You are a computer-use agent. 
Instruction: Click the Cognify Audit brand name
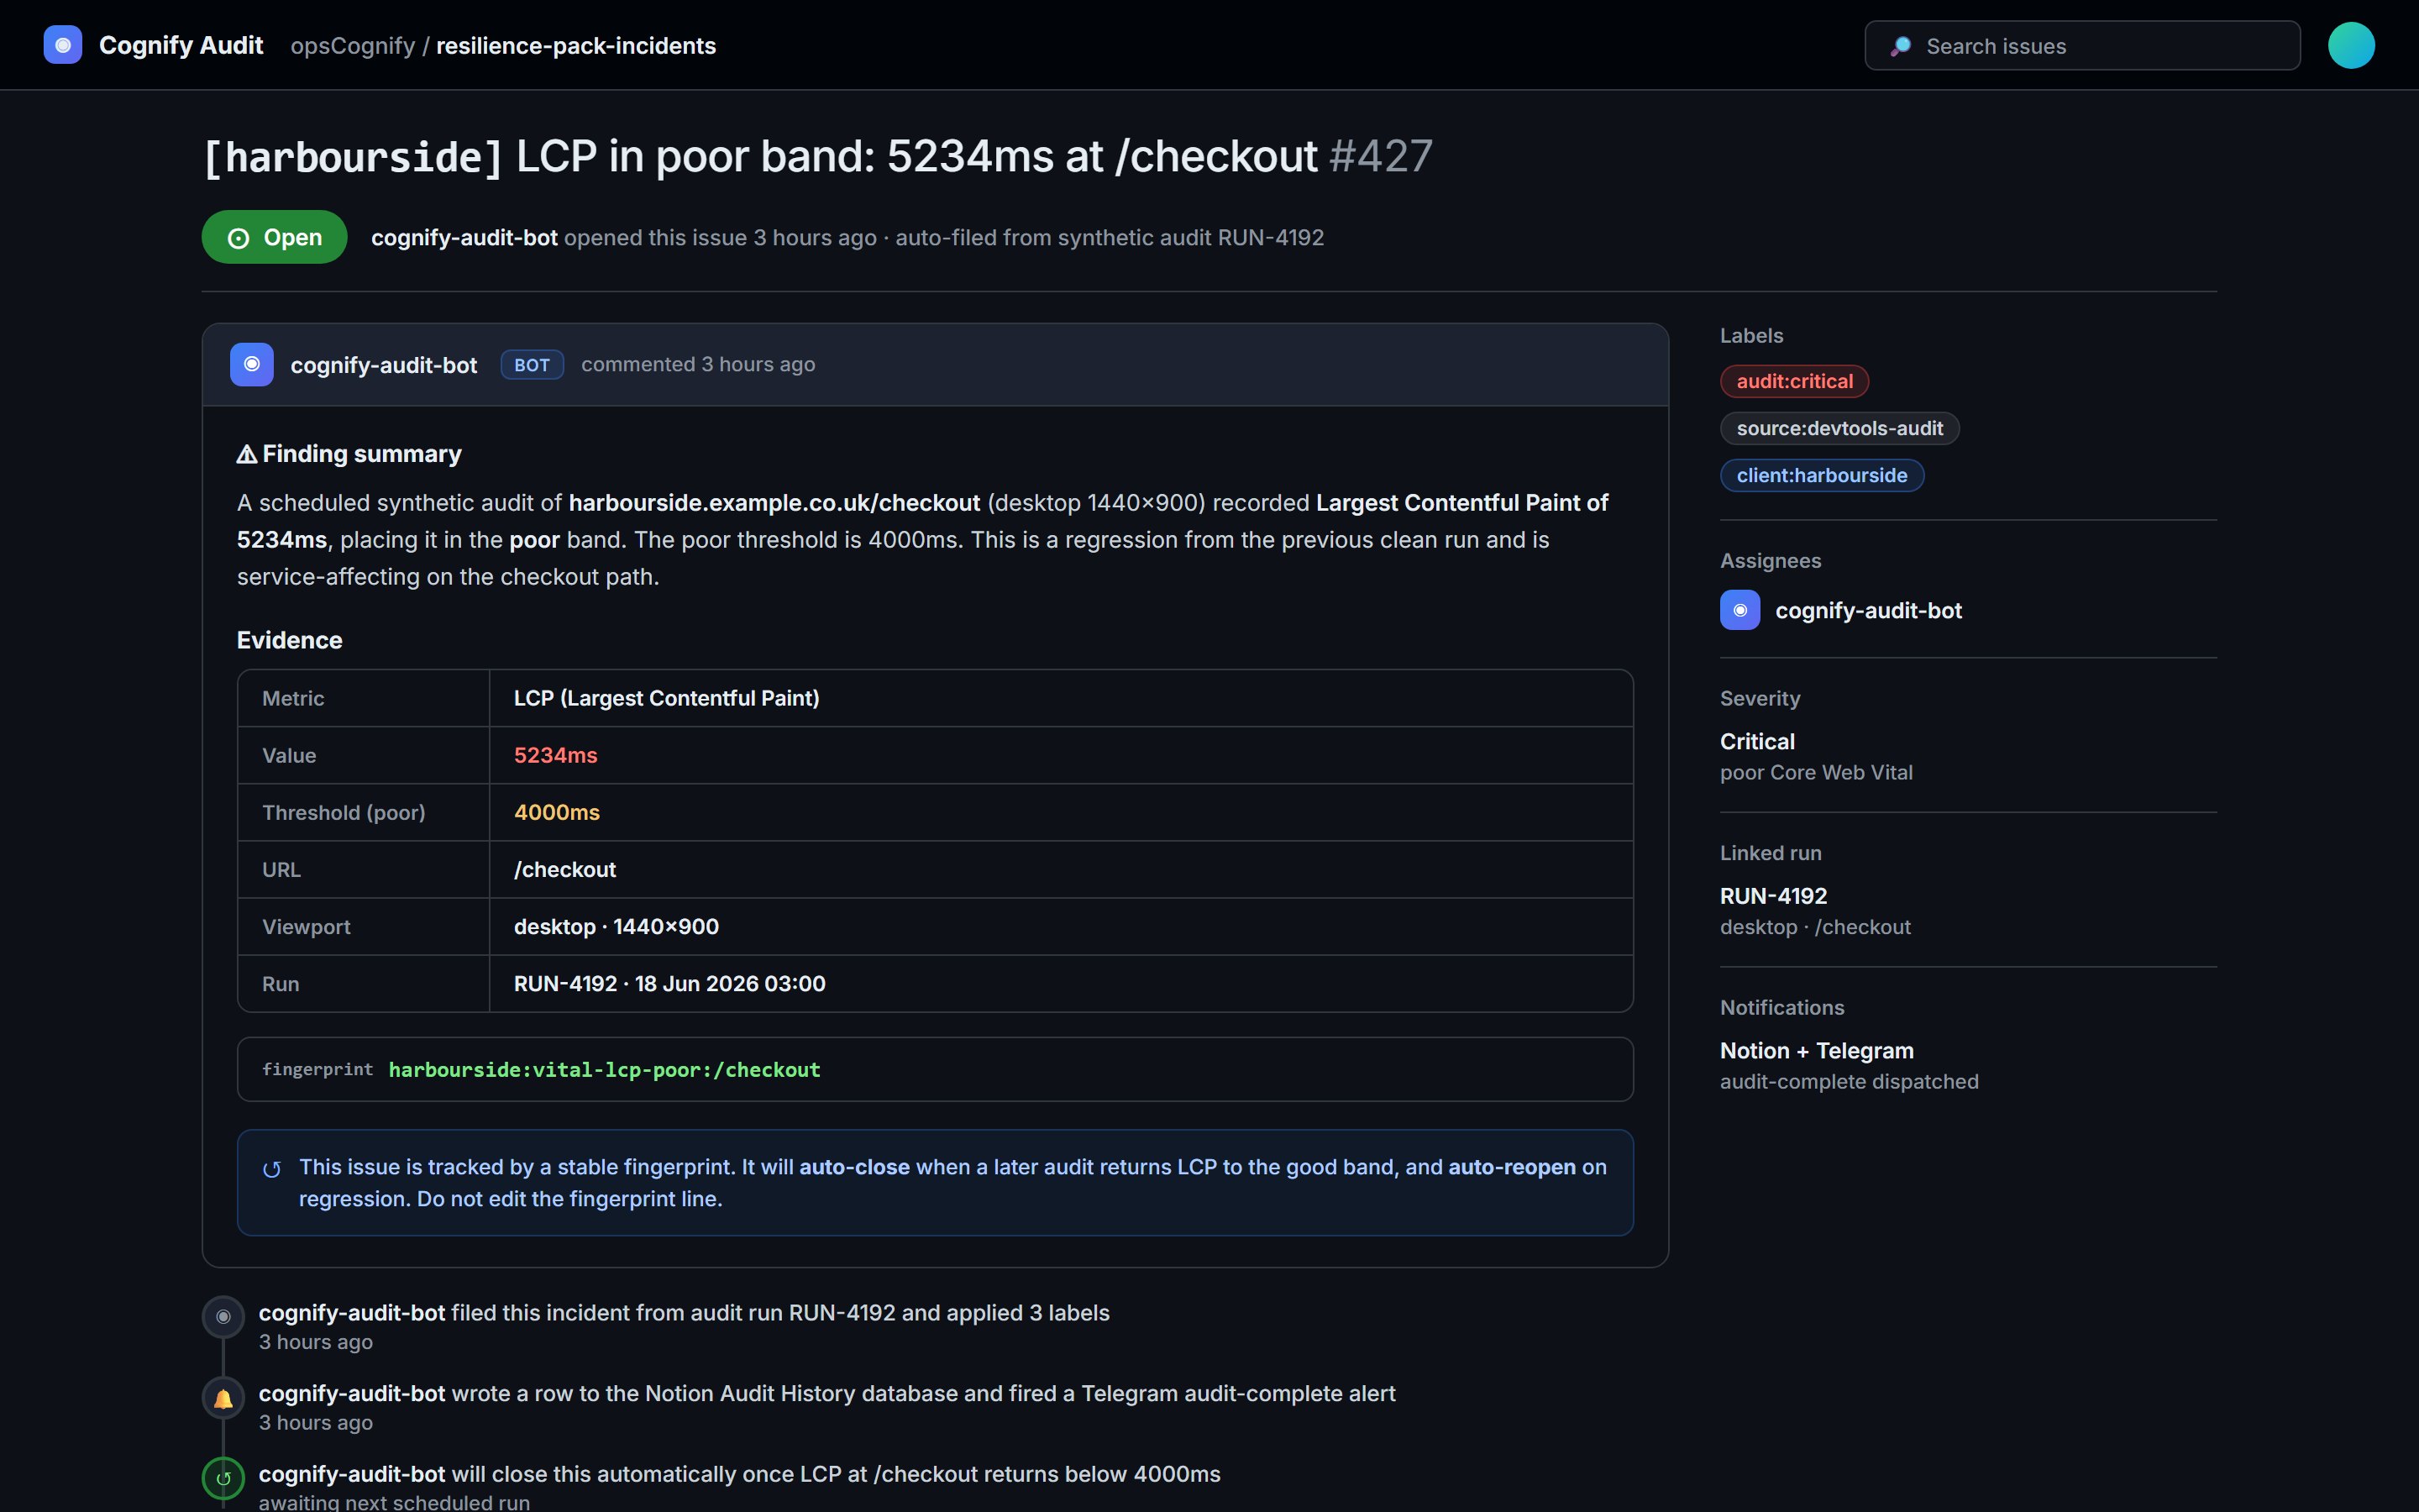point(181,45)
